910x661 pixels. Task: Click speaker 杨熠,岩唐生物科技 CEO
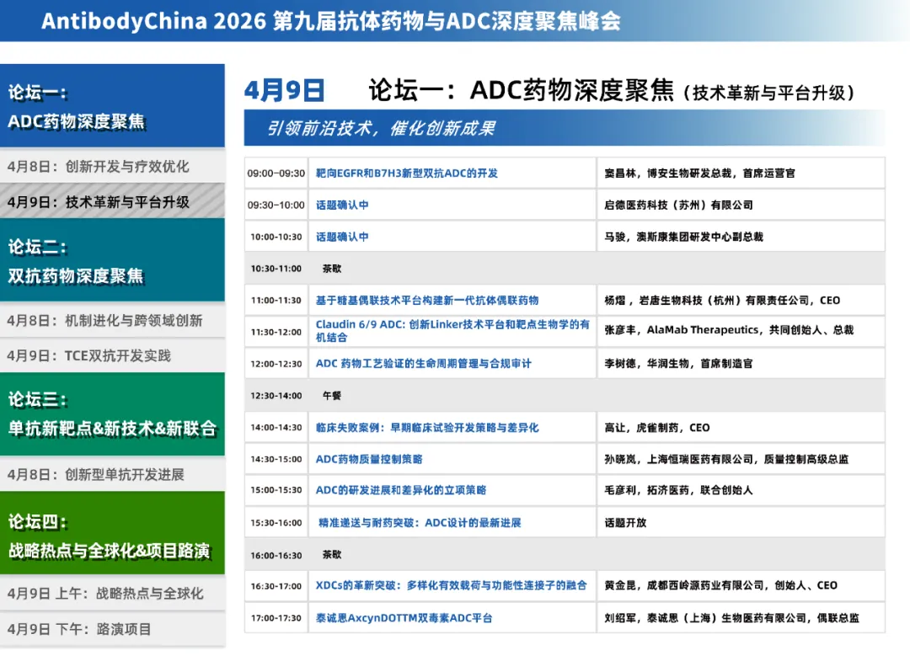click(722, 301)
